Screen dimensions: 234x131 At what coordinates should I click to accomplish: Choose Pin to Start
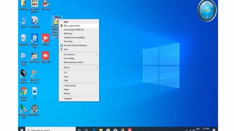79,41
